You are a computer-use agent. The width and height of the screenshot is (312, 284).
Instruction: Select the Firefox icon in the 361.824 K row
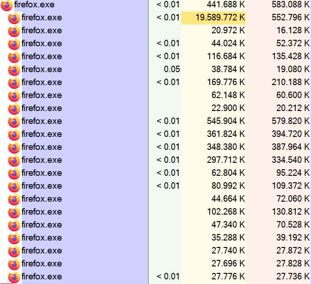pos(14,134)
